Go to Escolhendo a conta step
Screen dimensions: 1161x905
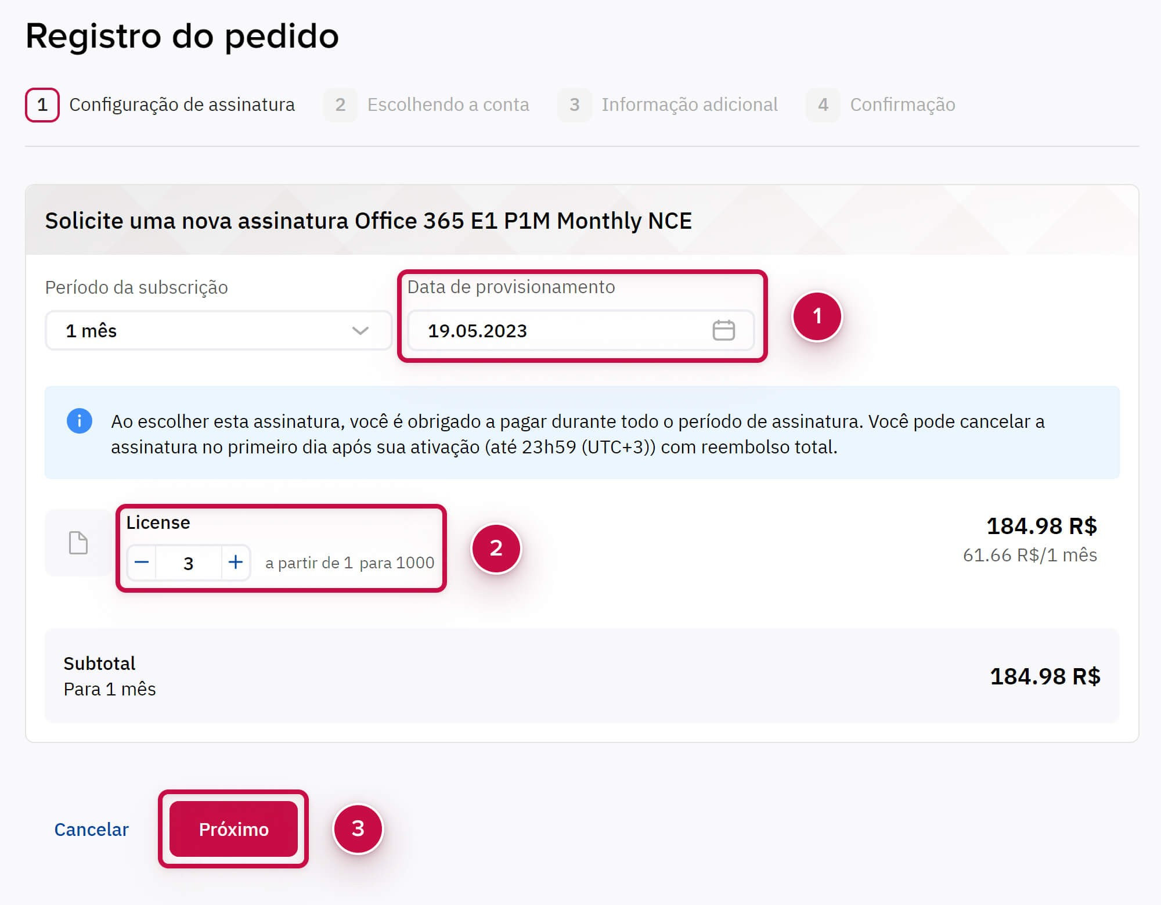(448, 104)
